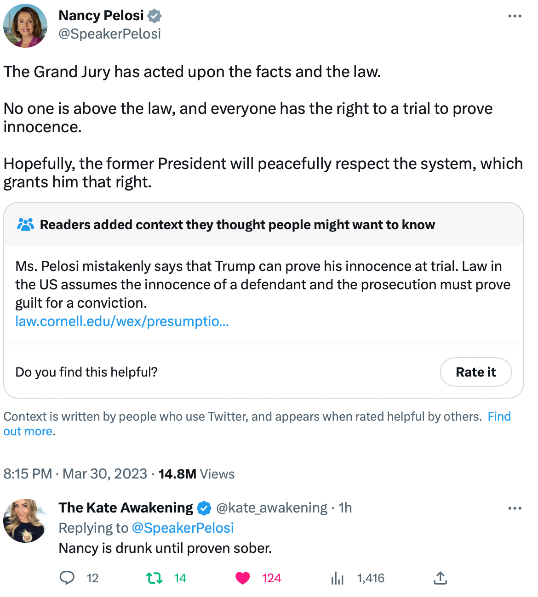Open The Kate Awakening's avatar
Screen dimensions: 538x597
25,520
